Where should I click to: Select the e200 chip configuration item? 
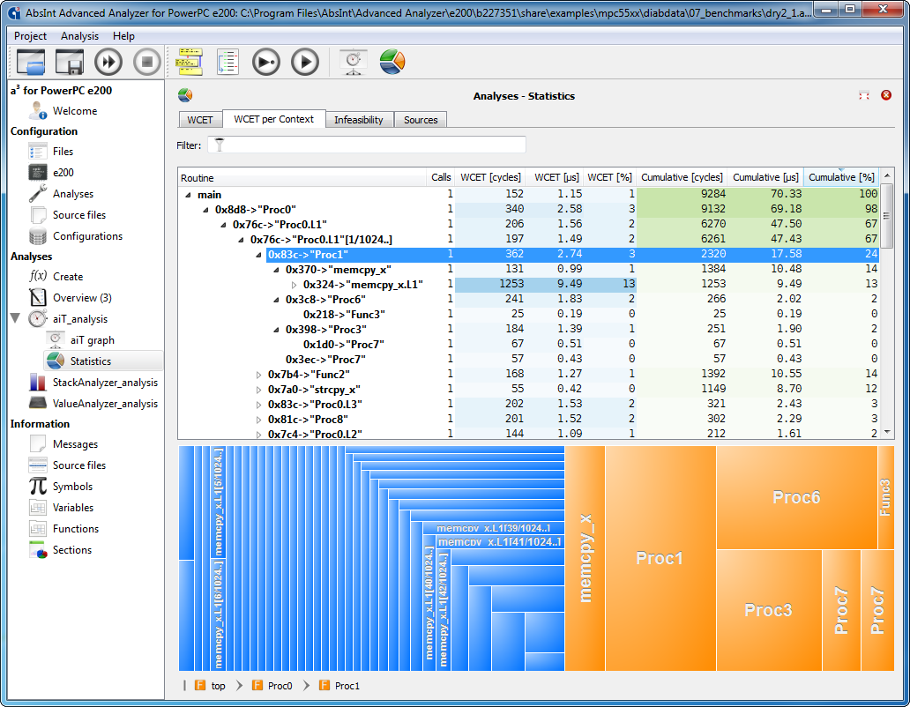(63, 172)
